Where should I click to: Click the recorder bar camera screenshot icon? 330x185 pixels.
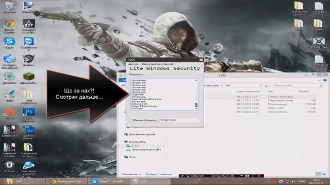(x=247, y=176)
